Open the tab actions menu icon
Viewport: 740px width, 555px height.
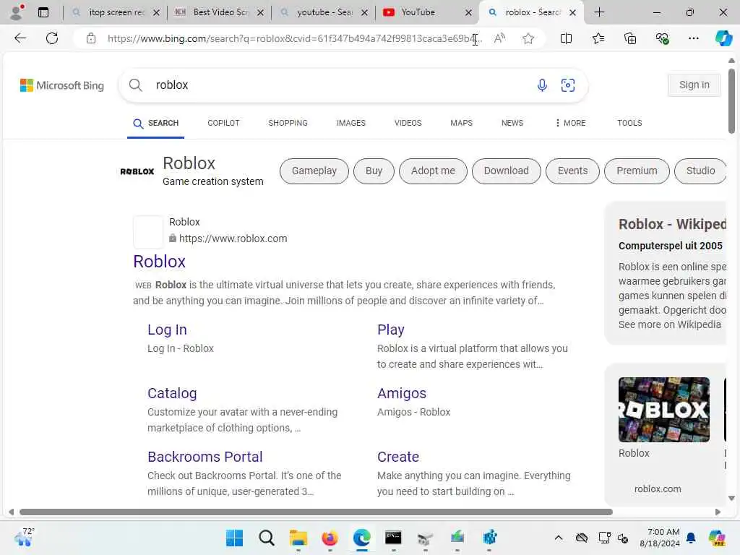pyautogui.click(x=43, y=12)
